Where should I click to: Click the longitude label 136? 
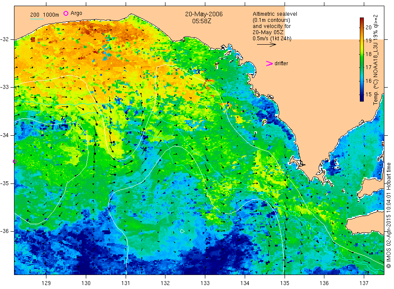[x=324, y=283]
